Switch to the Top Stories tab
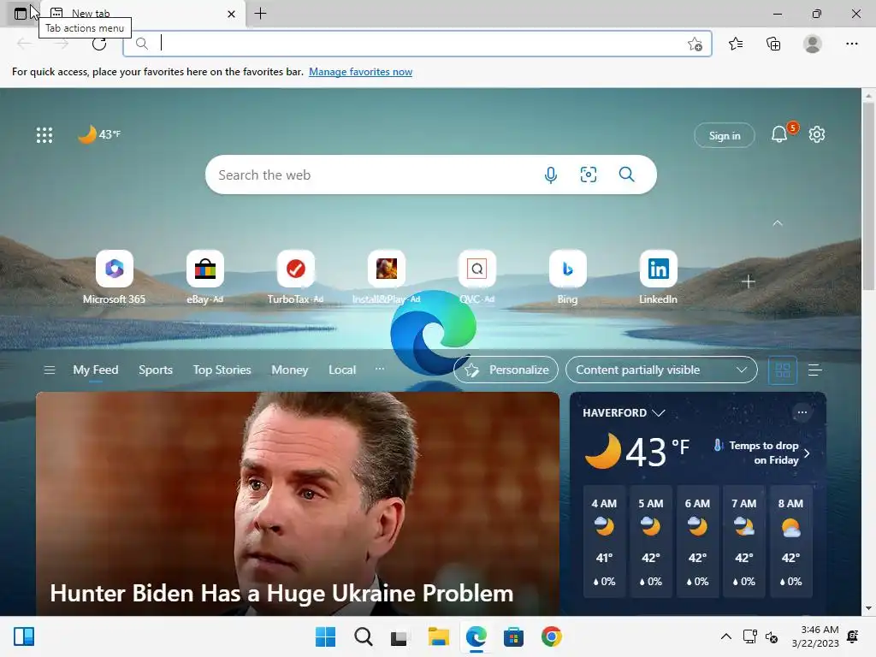Viewport: 876px width, 657px height. (222, 370)
